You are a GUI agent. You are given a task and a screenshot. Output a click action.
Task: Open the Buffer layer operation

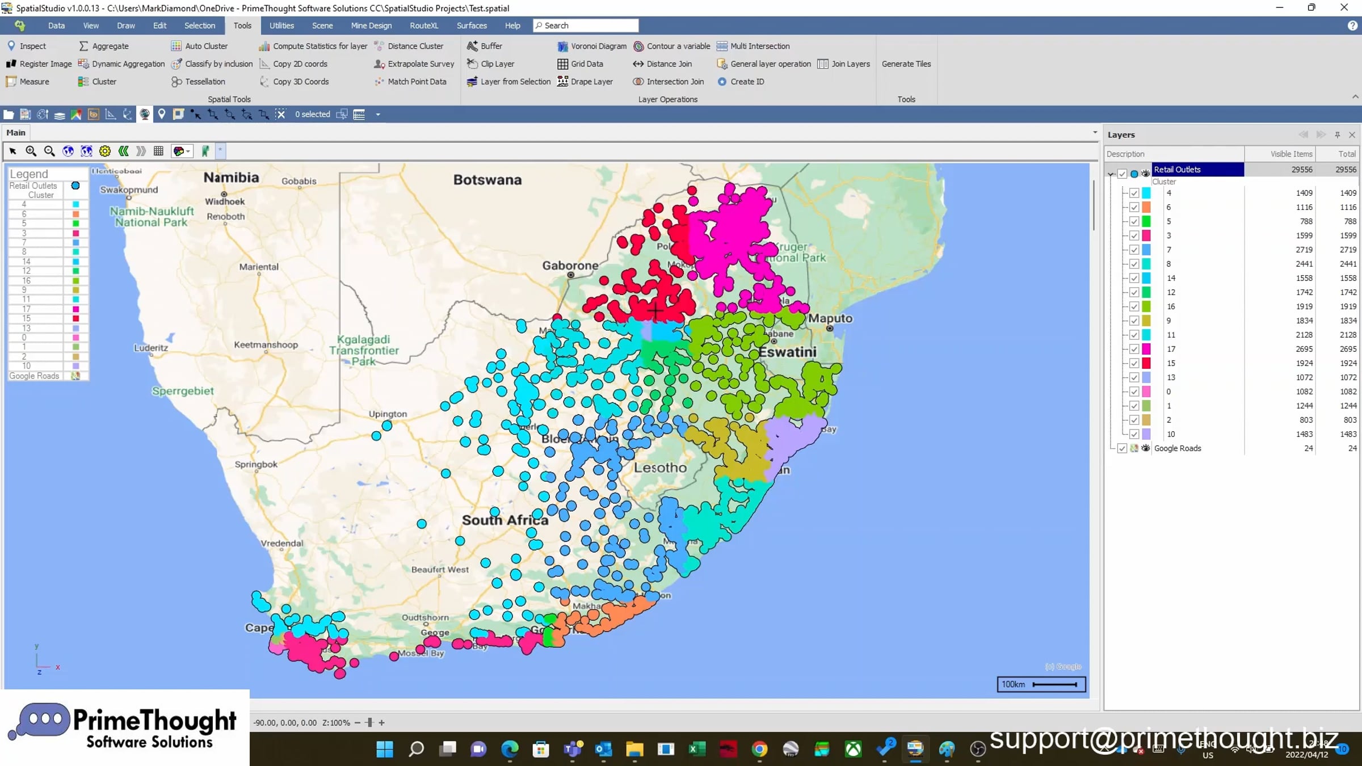pyautogui.click(x=484, y=46)
